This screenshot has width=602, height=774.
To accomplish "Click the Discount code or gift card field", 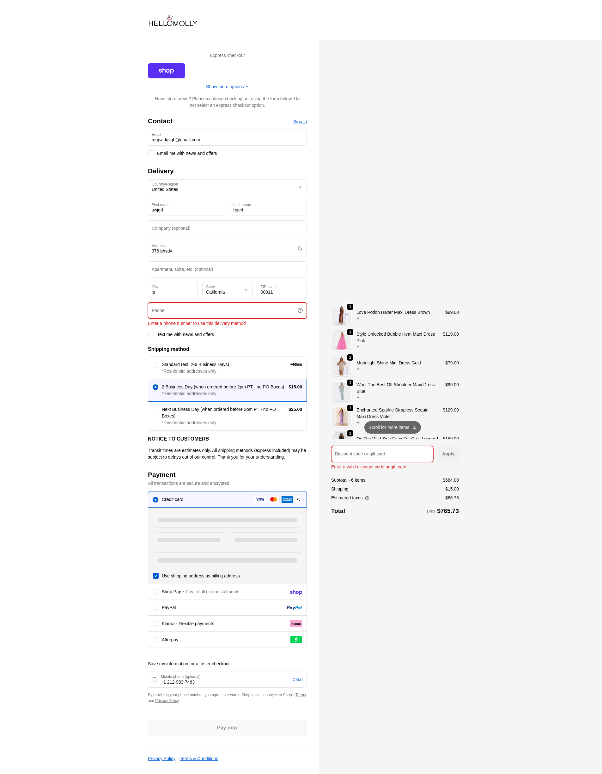I will [x=382, y=454].
